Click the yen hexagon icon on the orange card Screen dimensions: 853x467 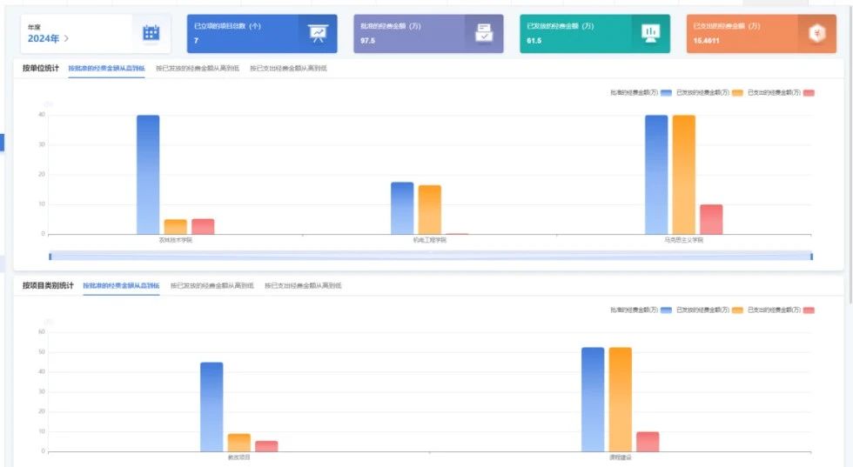pyautogui.click(x=816, y=33)
